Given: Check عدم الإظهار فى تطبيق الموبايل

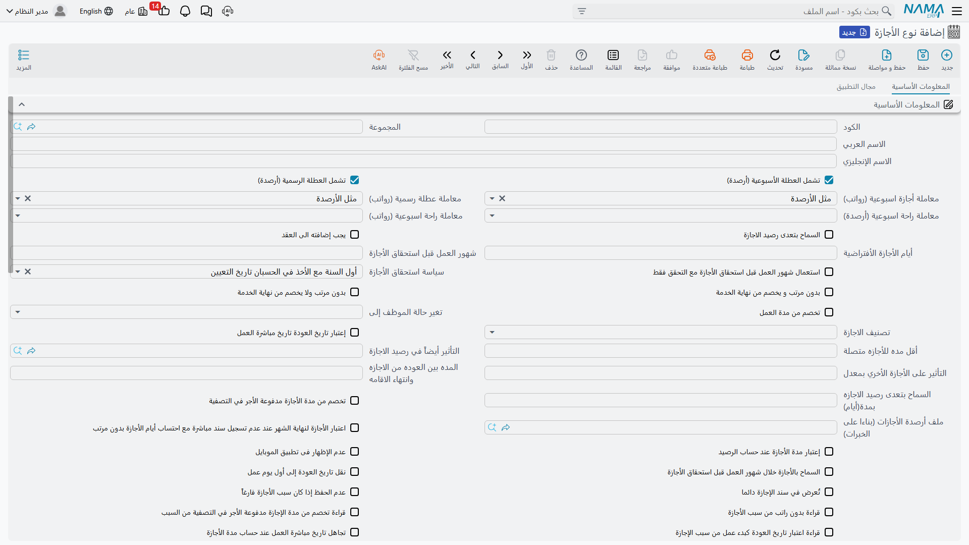Looking at the screenshot, I should tap(354, 452).
